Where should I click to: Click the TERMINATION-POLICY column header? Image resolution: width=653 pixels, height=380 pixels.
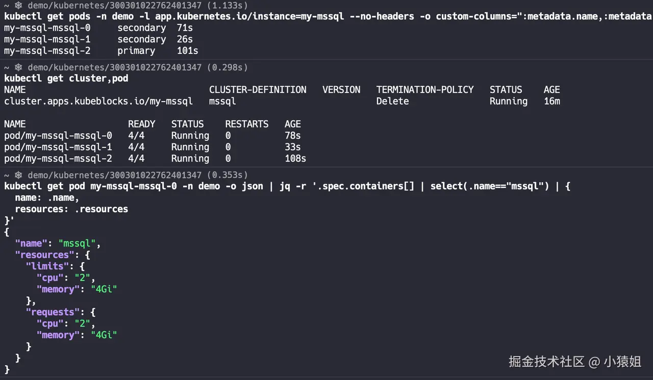tap(425, 90)
